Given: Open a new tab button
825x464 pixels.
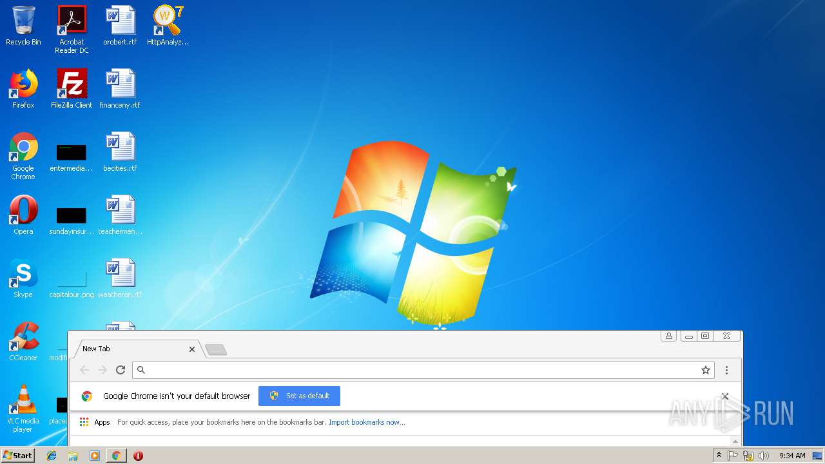Looking at the screenshot, I should (x=215, y=349).
